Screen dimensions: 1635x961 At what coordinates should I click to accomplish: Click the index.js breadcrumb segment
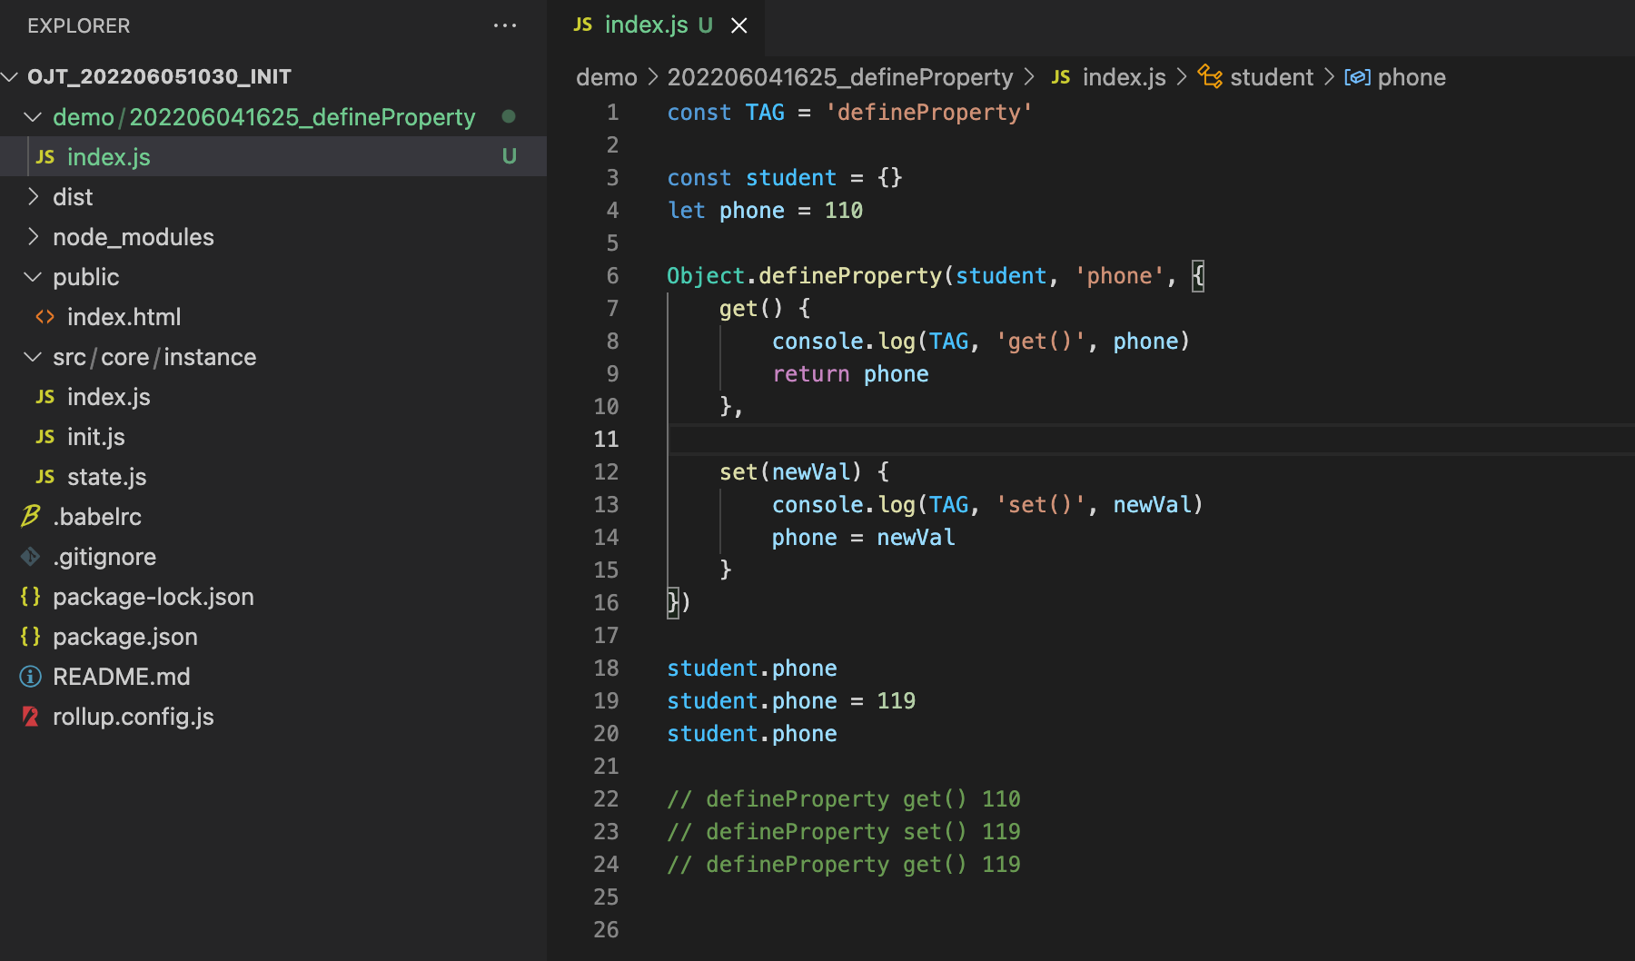pyautogui.click(x=1125, y=77)
